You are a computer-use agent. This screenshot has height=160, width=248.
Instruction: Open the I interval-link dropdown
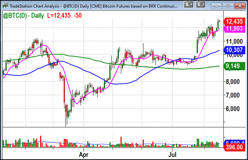[201, 5]
